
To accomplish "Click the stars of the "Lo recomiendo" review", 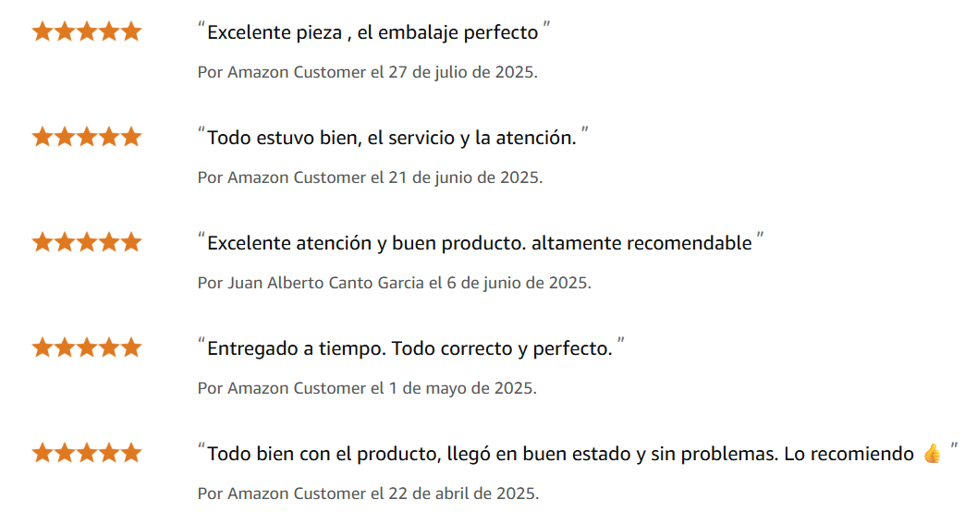I will click(87, 454).
